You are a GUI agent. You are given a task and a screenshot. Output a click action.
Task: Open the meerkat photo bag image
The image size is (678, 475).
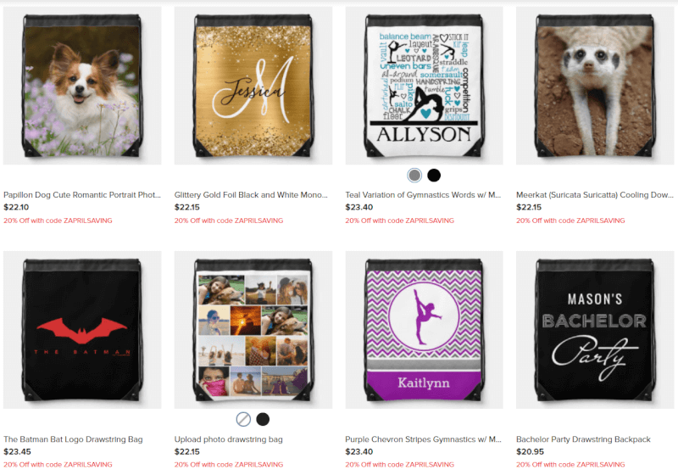[595, 86]
